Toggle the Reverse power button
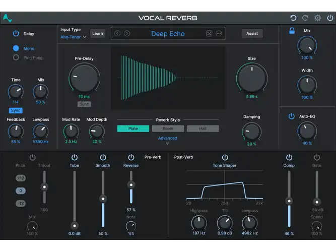The image size is (336, 252). (131, 157)
